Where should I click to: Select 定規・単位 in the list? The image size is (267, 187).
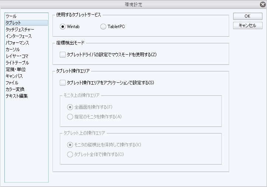(x=15, y=69)
